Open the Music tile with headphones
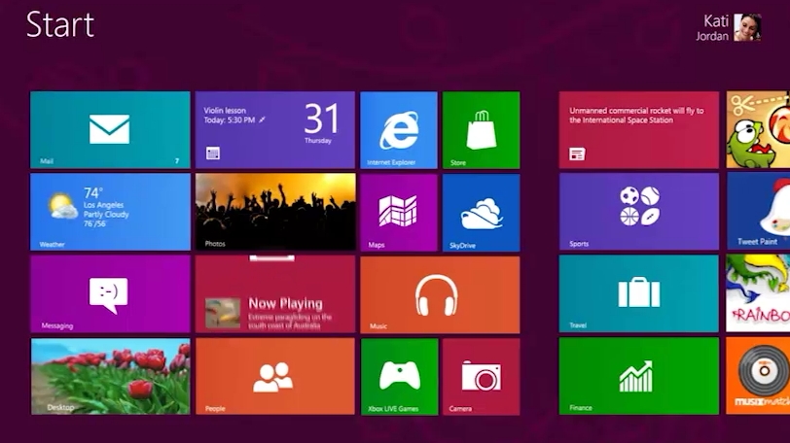Image resolution: width=790 pixels, height=443 pixels. (x=440, y=294)
